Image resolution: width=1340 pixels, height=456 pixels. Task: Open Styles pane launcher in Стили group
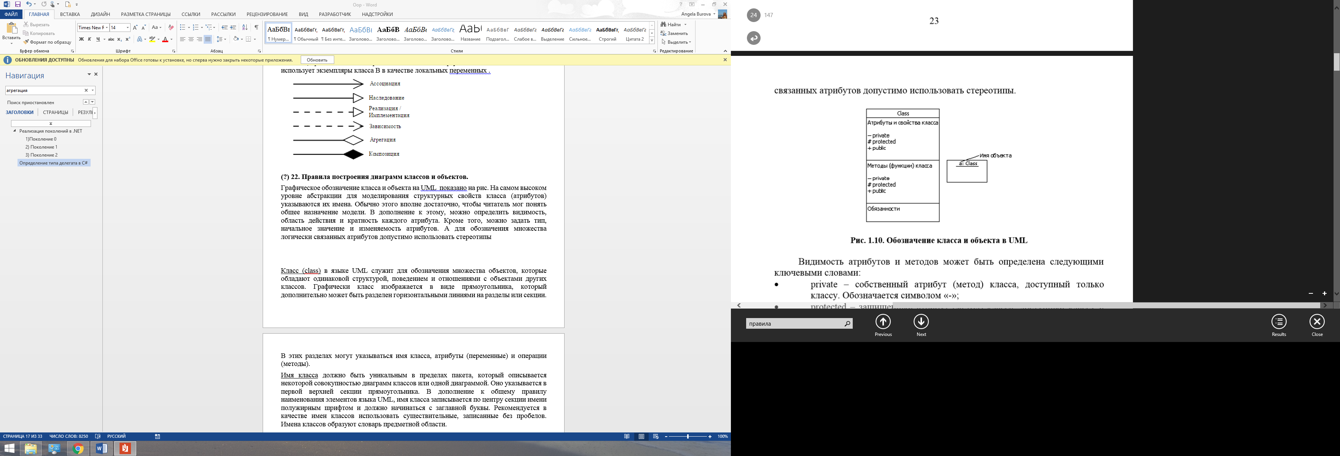pos(654,51)
